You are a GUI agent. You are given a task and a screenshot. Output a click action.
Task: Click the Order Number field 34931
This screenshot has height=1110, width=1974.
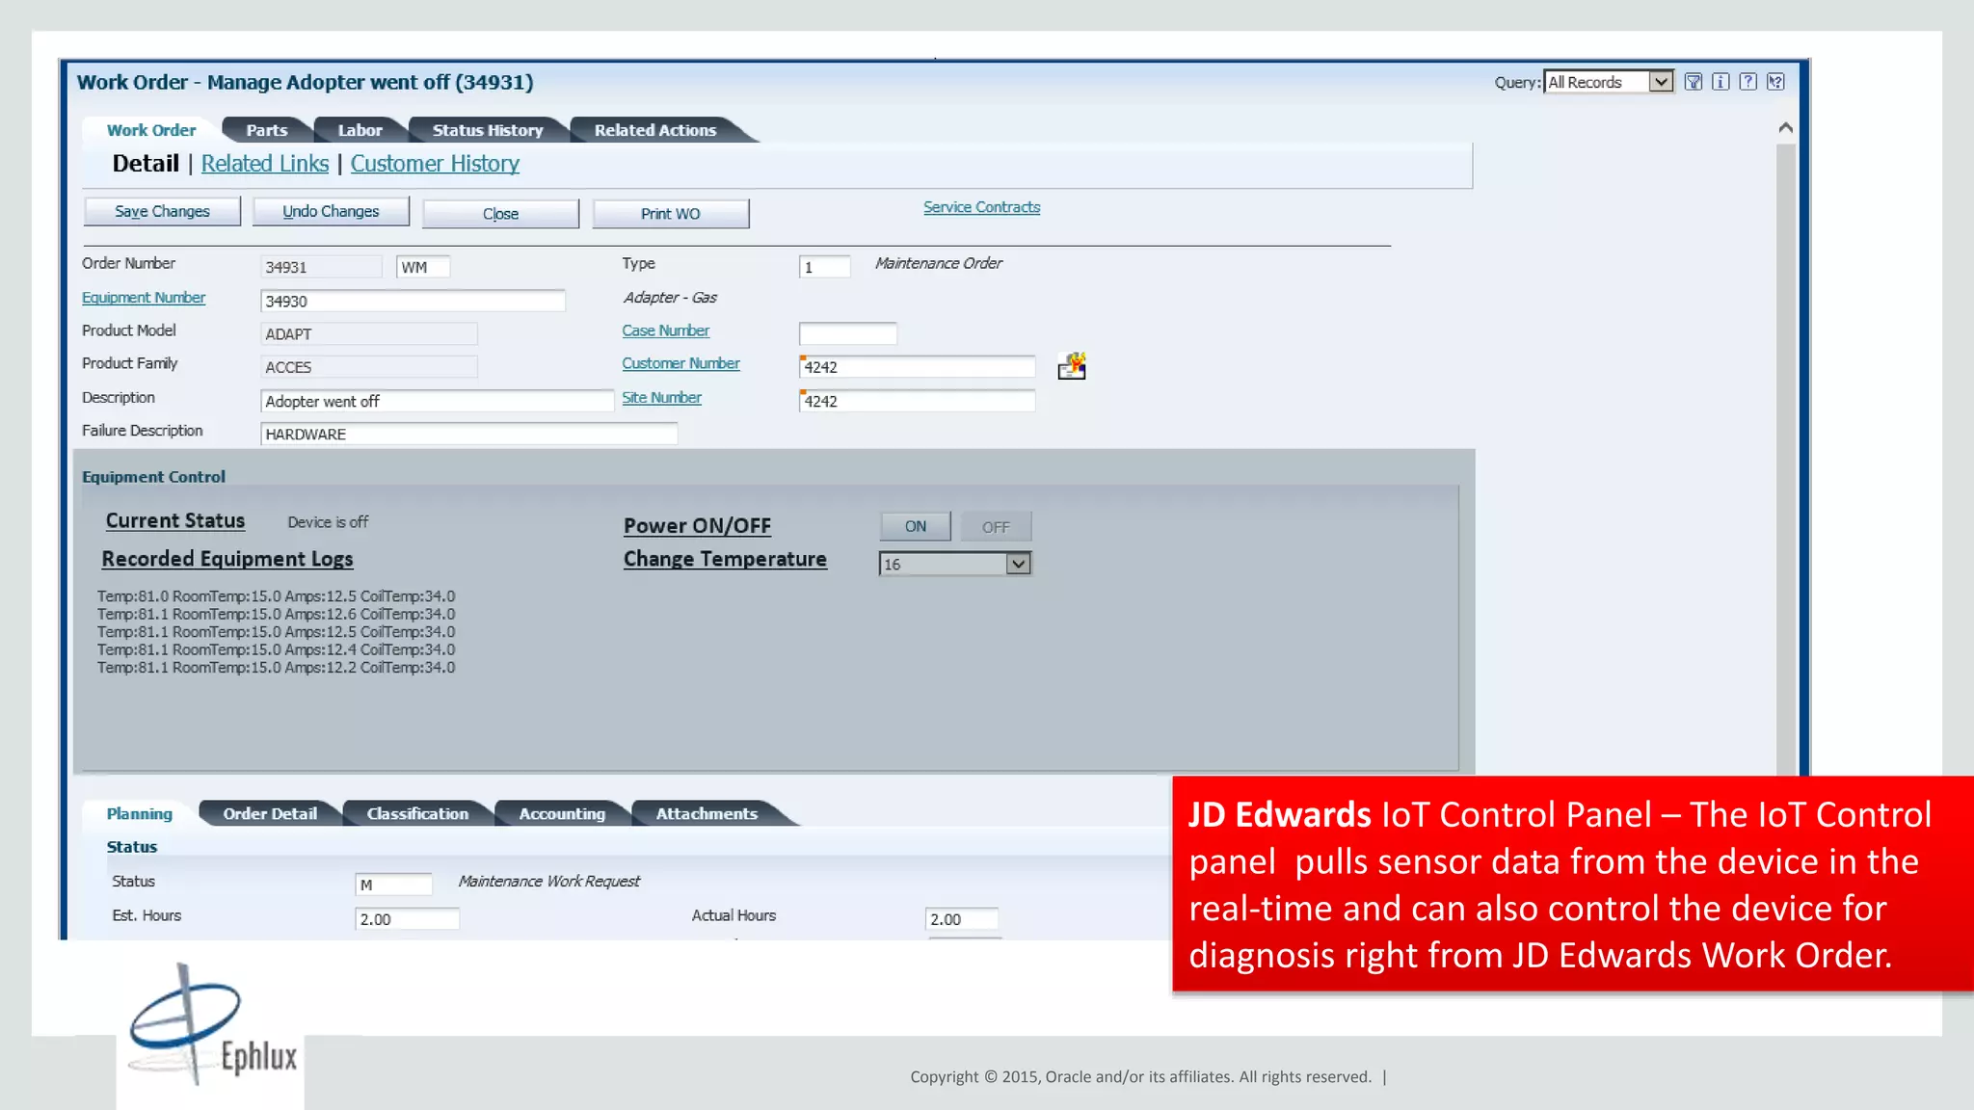(321, 267)
